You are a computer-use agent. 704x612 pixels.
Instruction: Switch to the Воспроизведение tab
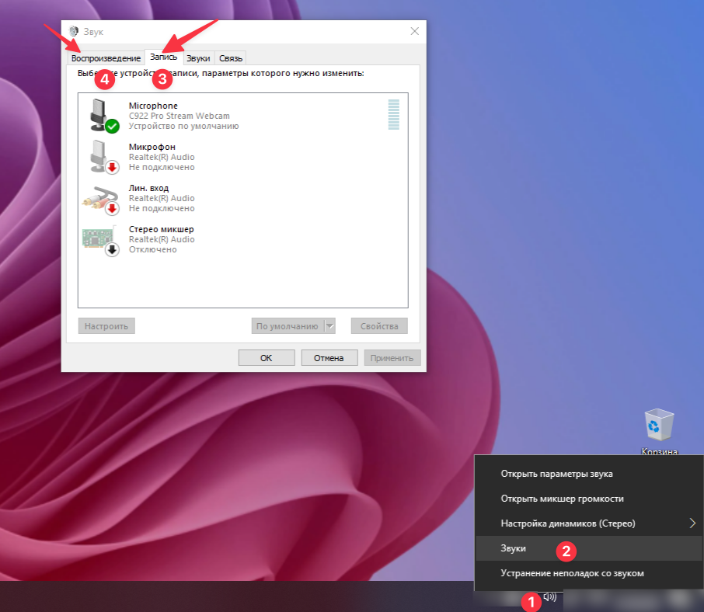pos(106,58)
